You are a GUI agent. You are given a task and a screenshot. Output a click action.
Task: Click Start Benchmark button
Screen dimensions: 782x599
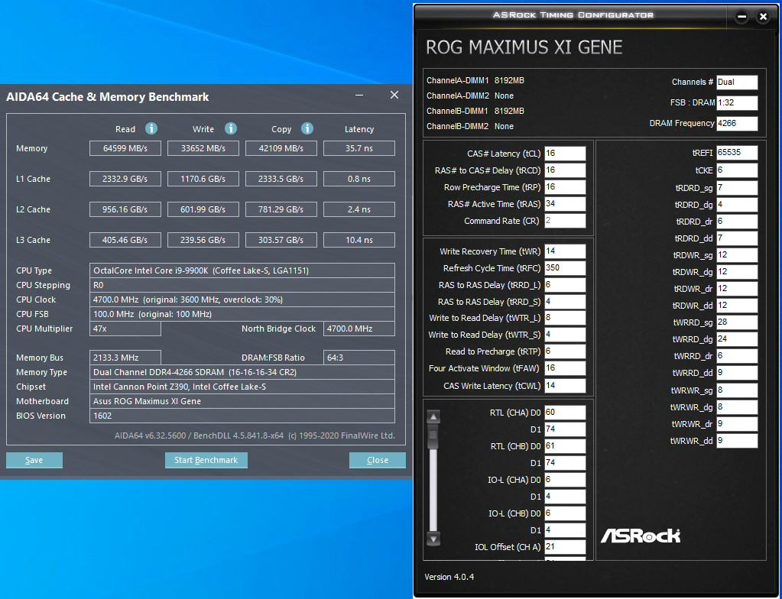pyautogui.click(x=206, y=460)
